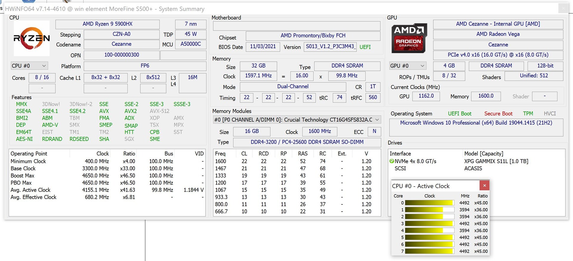573x261 pixels.
Task: Click the Cores value 8 / 16
Action: point(42,77)
